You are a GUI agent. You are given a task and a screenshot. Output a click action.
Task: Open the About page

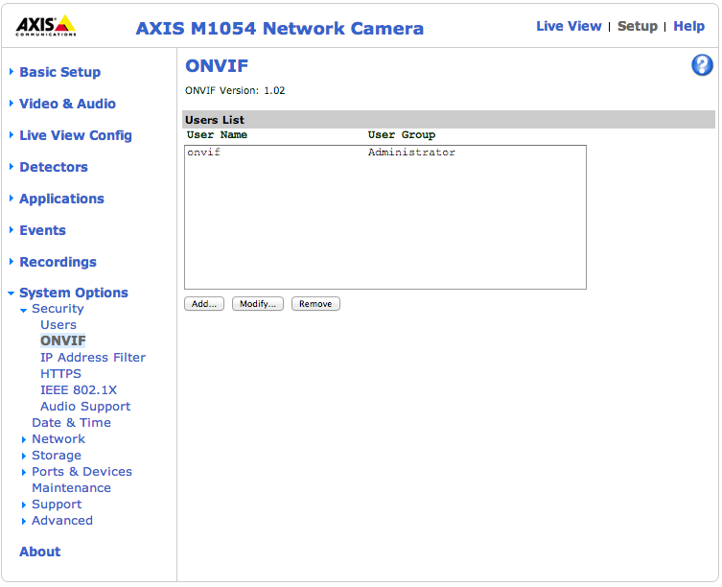click(x=40, y=552)
